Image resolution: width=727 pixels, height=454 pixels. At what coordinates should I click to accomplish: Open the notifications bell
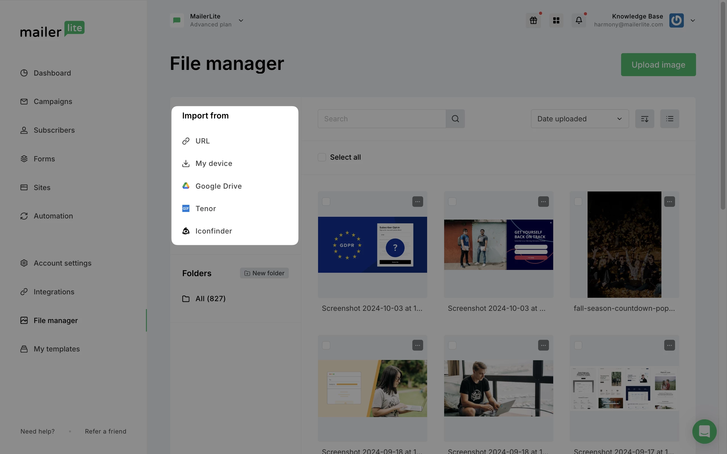[x=578, y=20]
